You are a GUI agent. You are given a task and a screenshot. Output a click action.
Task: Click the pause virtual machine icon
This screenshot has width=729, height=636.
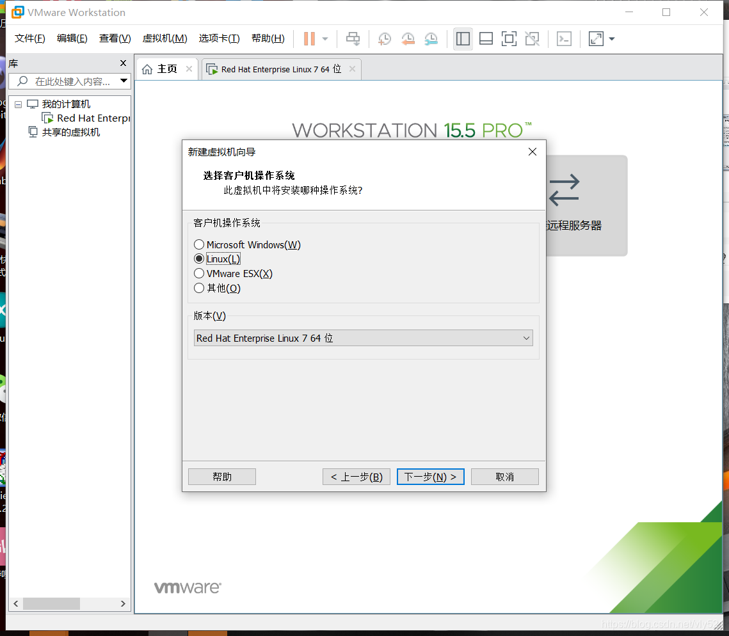tap(309, 38)
